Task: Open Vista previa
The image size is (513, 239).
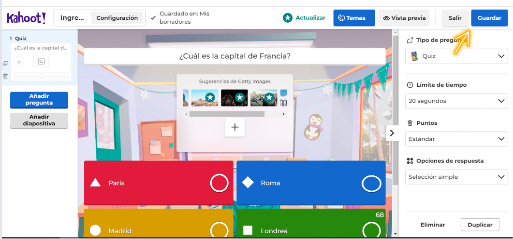Action: (x=404, y=18)
